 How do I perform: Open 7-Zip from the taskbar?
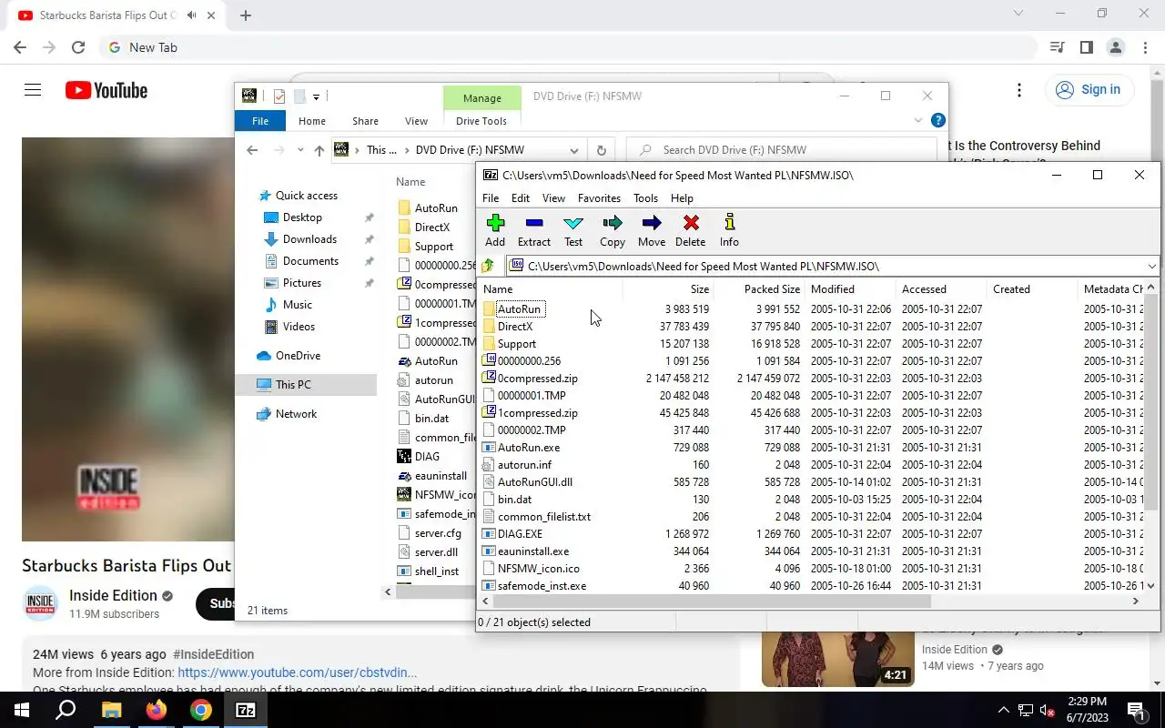[246, 710]
